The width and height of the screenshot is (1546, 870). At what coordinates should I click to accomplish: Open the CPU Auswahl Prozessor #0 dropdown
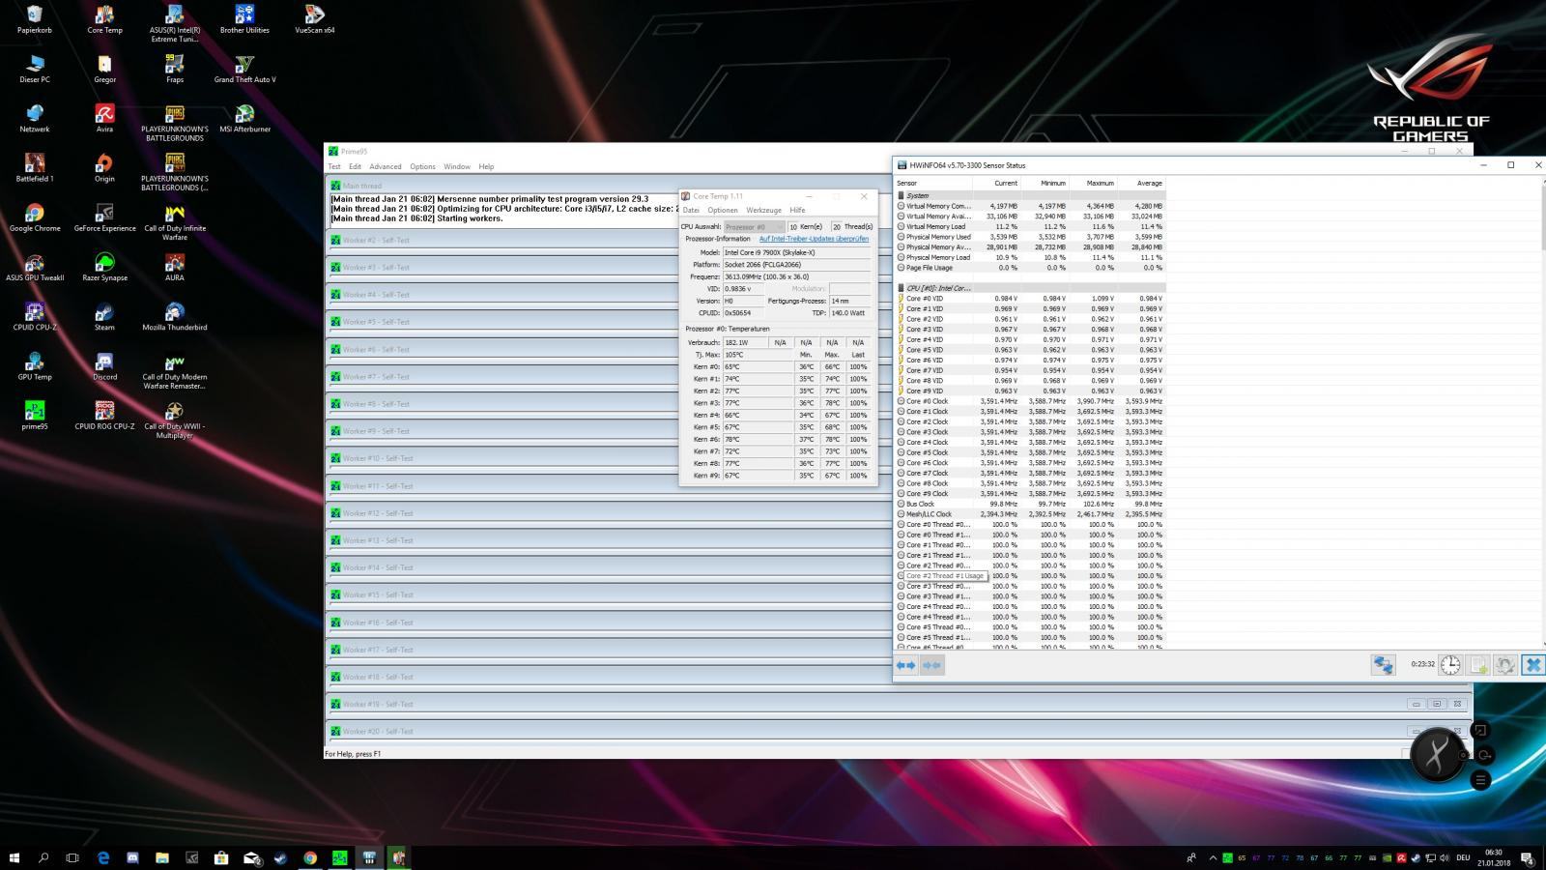tap(754, 227)
